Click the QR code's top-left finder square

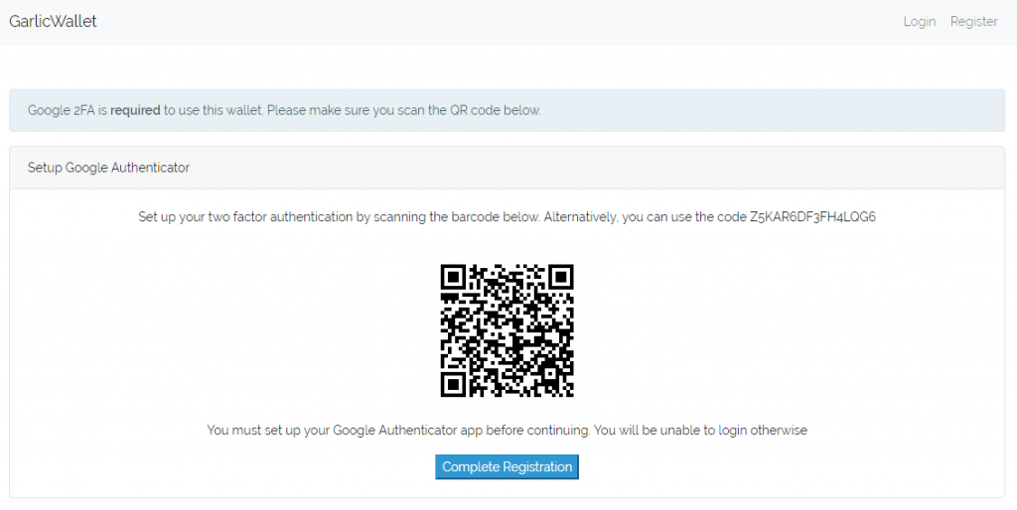pos(454,277)
